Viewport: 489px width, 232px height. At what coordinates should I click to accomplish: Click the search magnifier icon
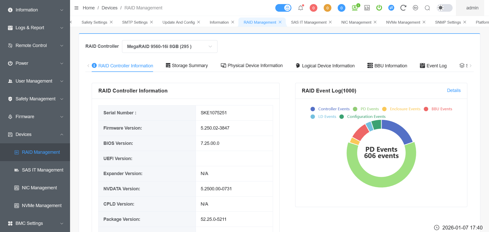click(427, 8)
